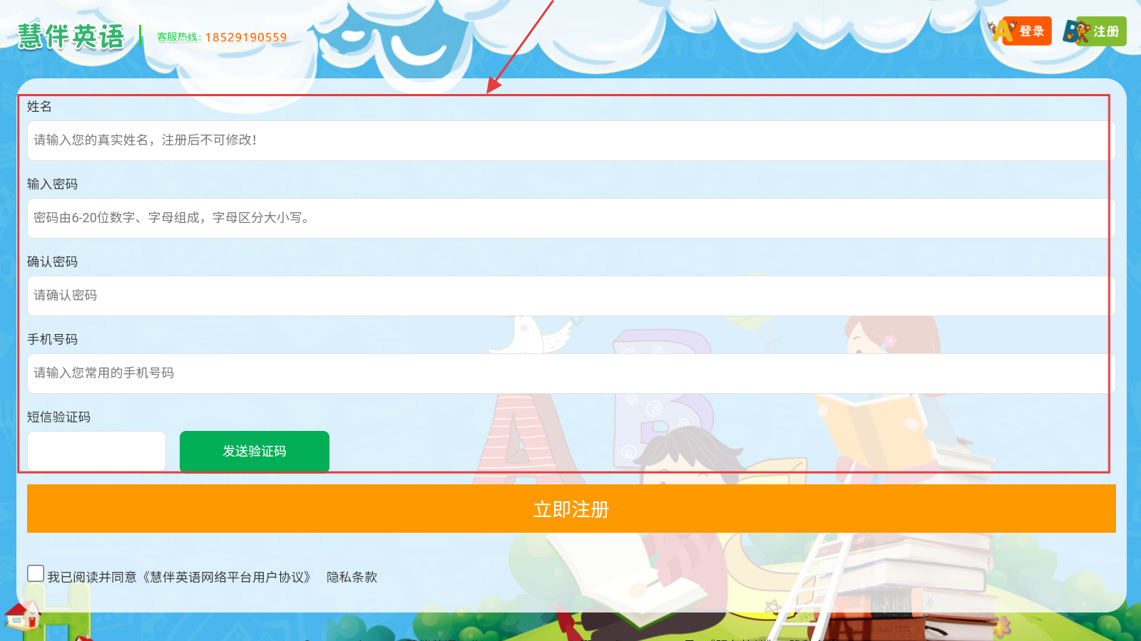Focus the 手机号码 phone number field
Image resolution: width=1141 pixels, height=641 pixels.
(570, 373)
